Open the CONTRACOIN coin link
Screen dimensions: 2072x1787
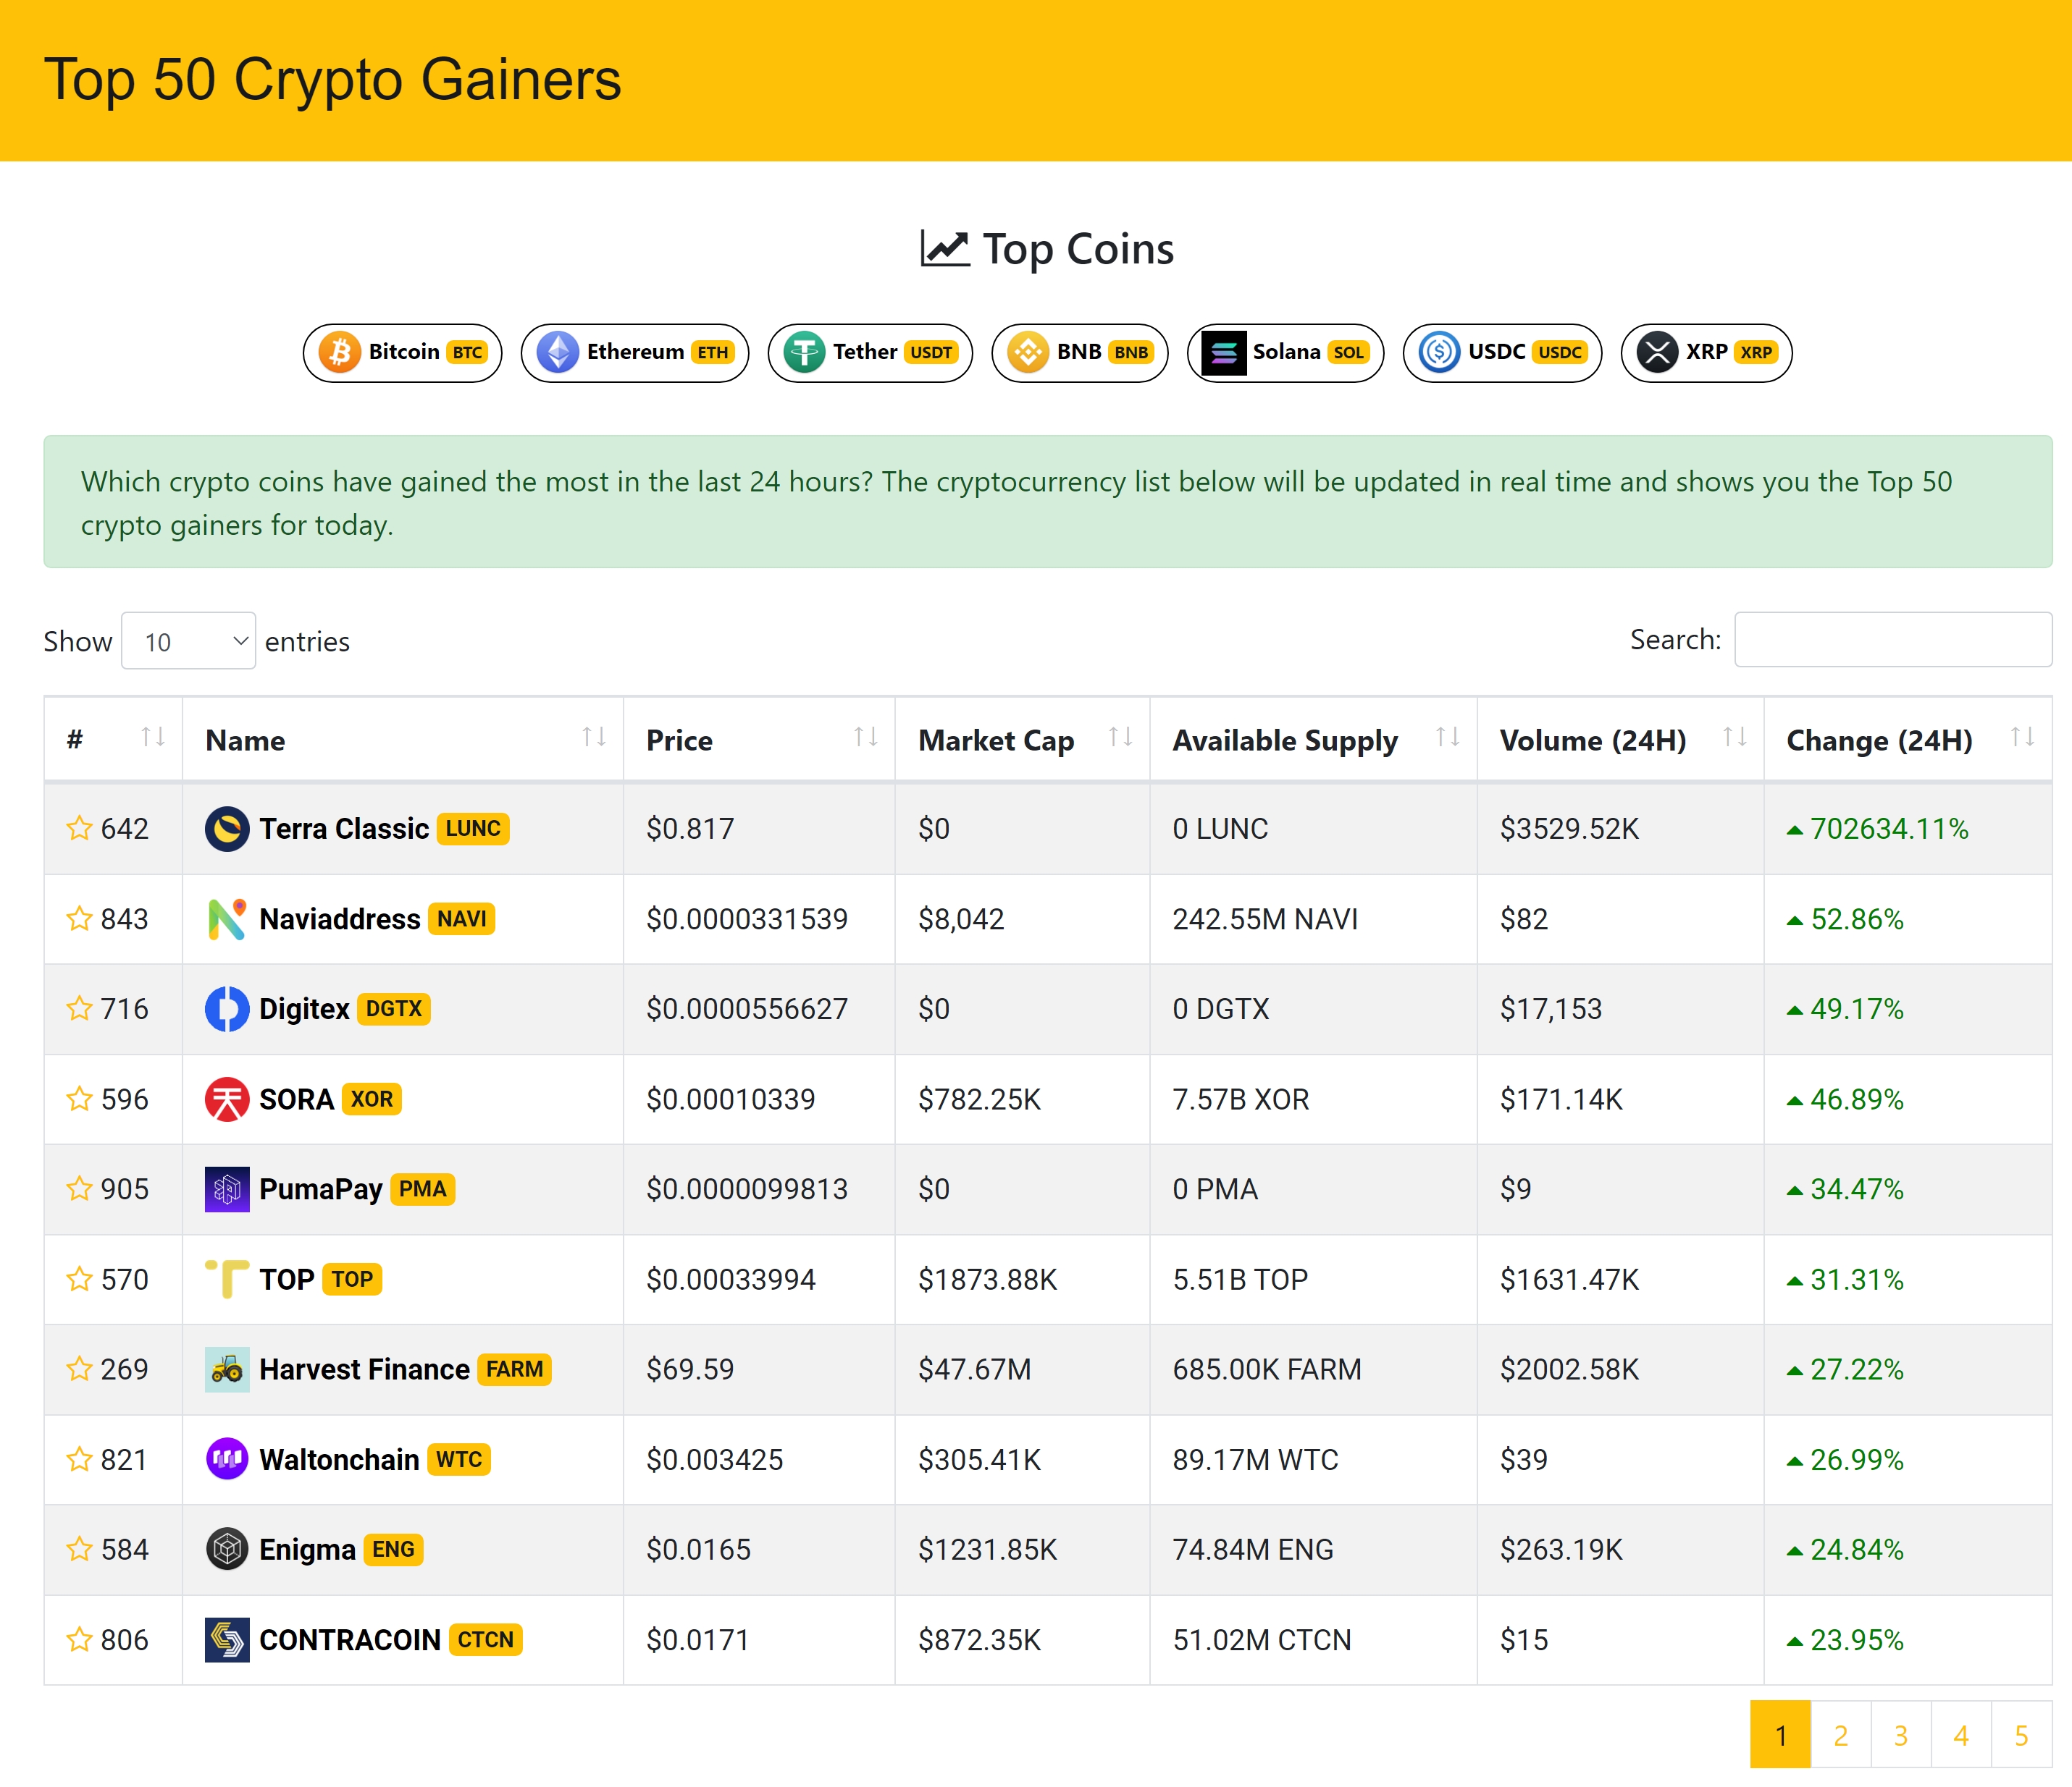click(350, 1640)
